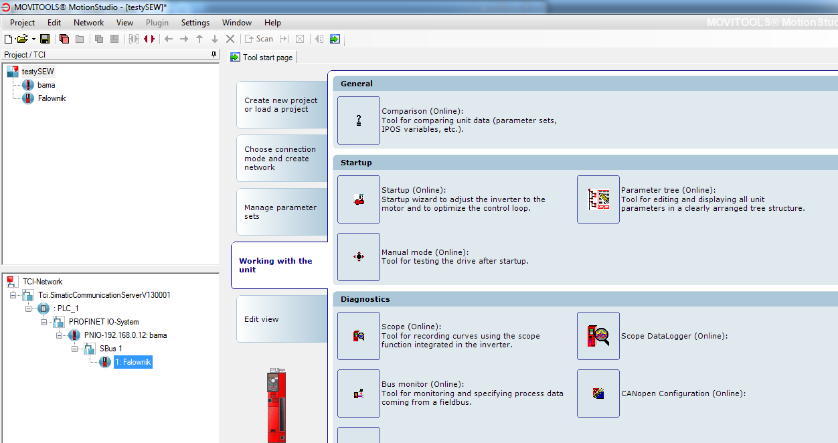Open the dropdown arrow beside Open project

[x=33, y=39]
